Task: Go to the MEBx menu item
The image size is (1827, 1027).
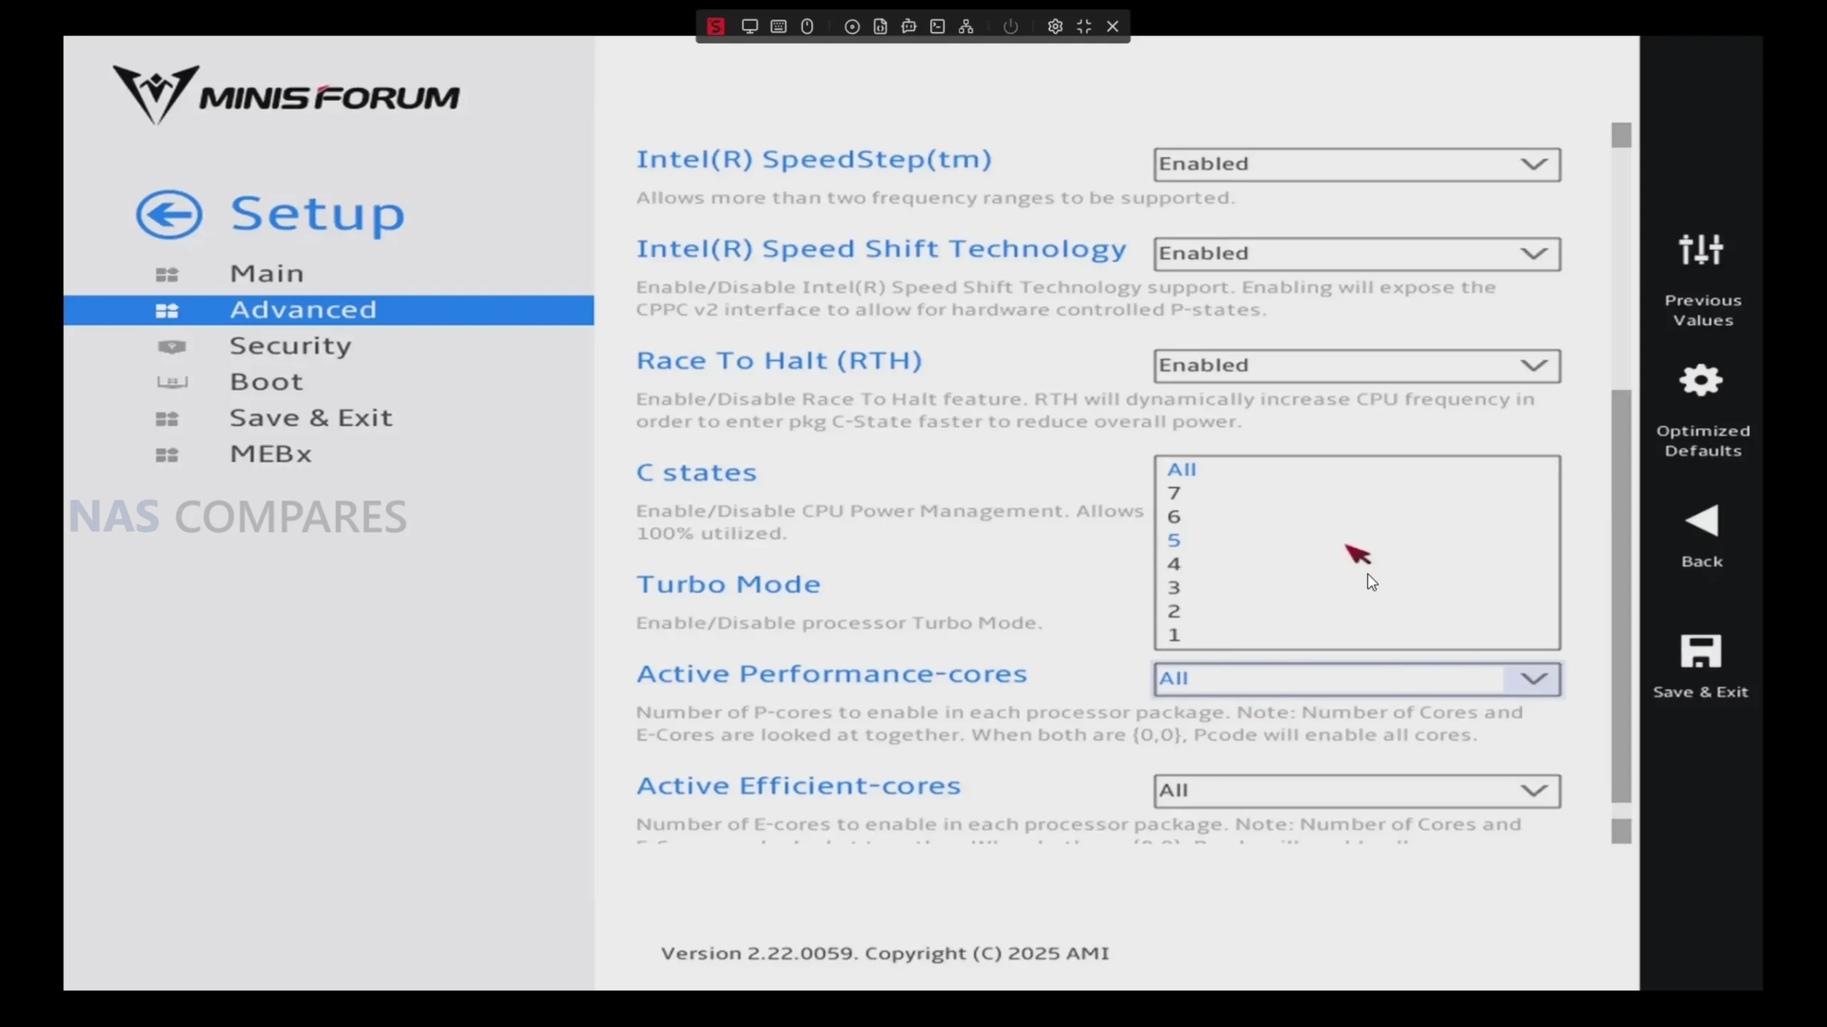Action: pos(270,454)
